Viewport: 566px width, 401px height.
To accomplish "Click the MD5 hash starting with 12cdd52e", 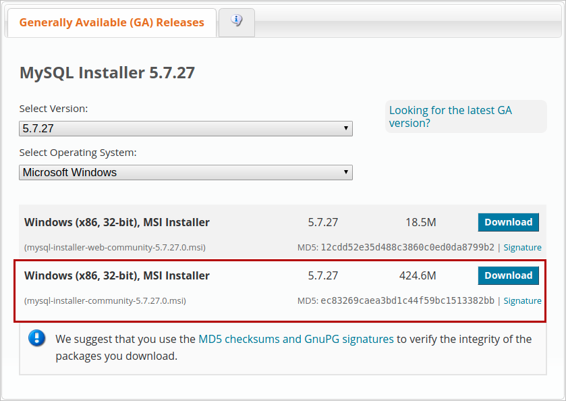I will coord(407,247).
